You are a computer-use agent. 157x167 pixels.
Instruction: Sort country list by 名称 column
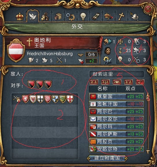coord(102,89)
